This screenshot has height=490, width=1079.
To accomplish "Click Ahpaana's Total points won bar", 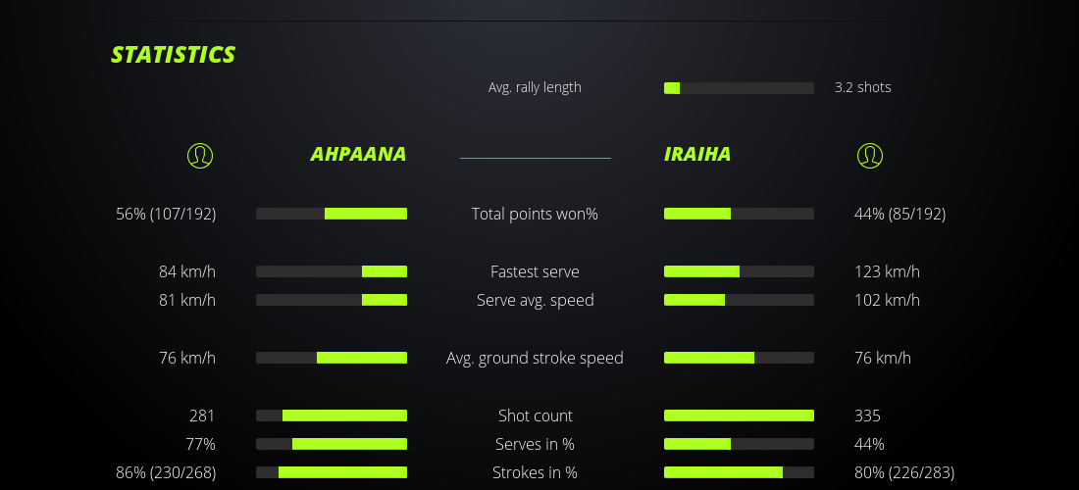I will point(332,214).
